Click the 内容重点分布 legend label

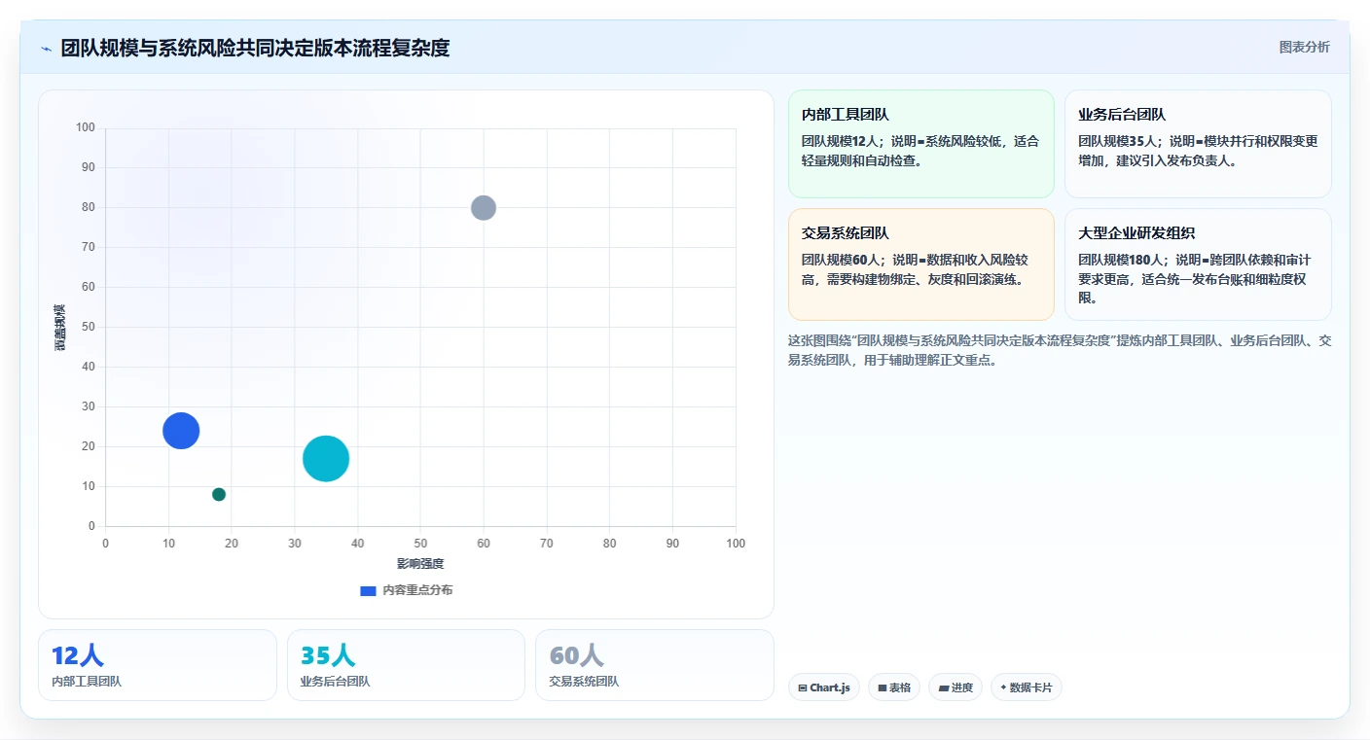point(417,590)
